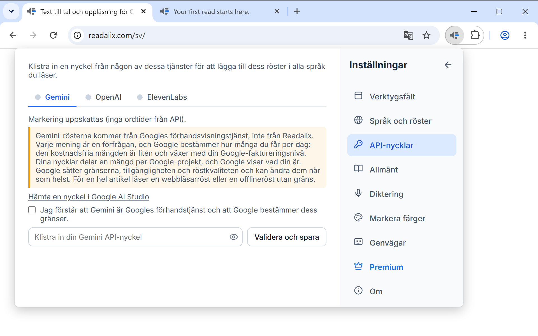Viewport: 538px width, 336px height.
Task: Open the Chrome profile icon
Action: 505,35
